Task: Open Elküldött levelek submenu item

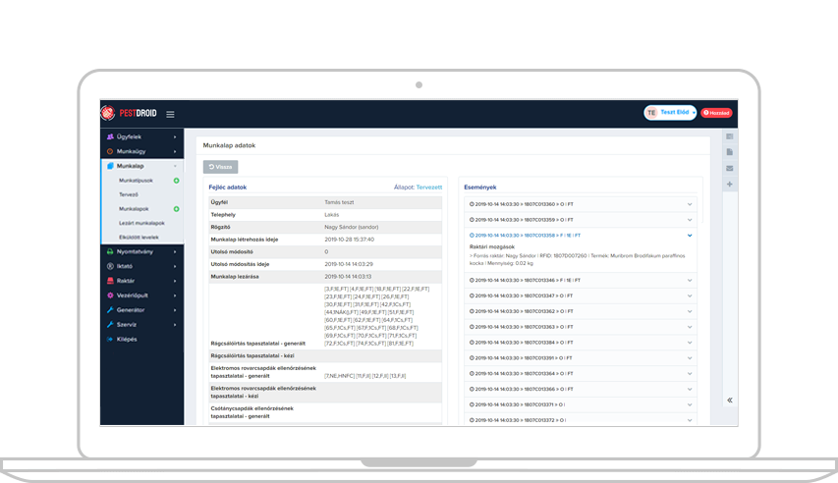Action: tap(141, 237)
